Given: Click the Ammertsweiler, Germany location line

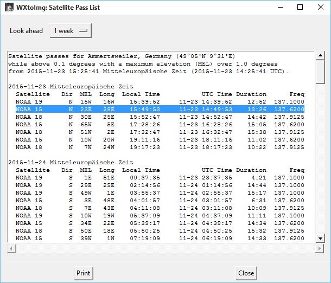Looking at the screenshot, I should coord(122,56).
